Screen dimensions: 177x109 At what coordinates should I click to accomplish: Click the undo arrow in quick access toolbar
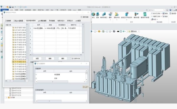(x=15, y=7)
